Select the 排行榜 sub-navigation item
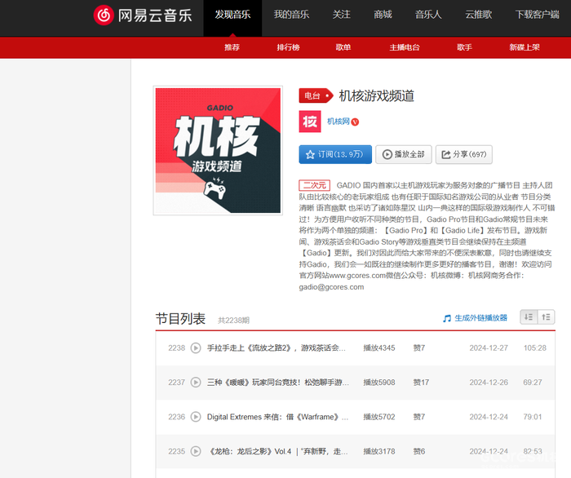The height and width of the screenshot is (478, 571). click(288, 47)
